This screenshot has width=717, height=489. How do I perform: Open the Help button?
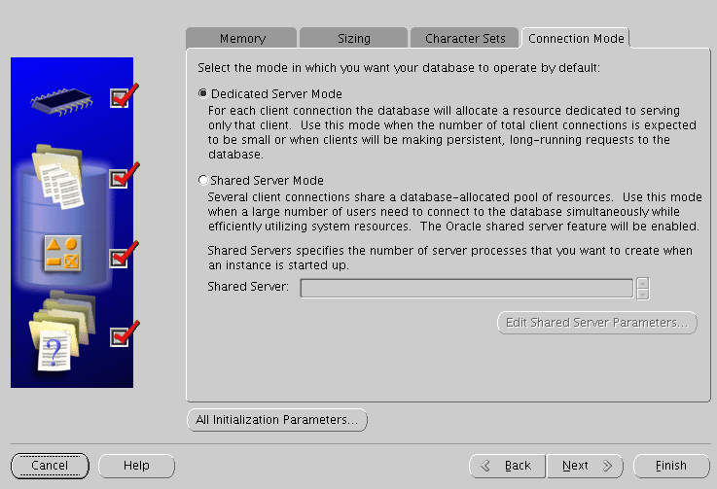(x=136, y=466)
